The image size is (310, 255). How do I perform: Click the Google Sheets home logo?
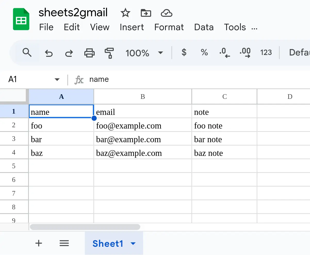pyautogui.click(x=21, y=19)
